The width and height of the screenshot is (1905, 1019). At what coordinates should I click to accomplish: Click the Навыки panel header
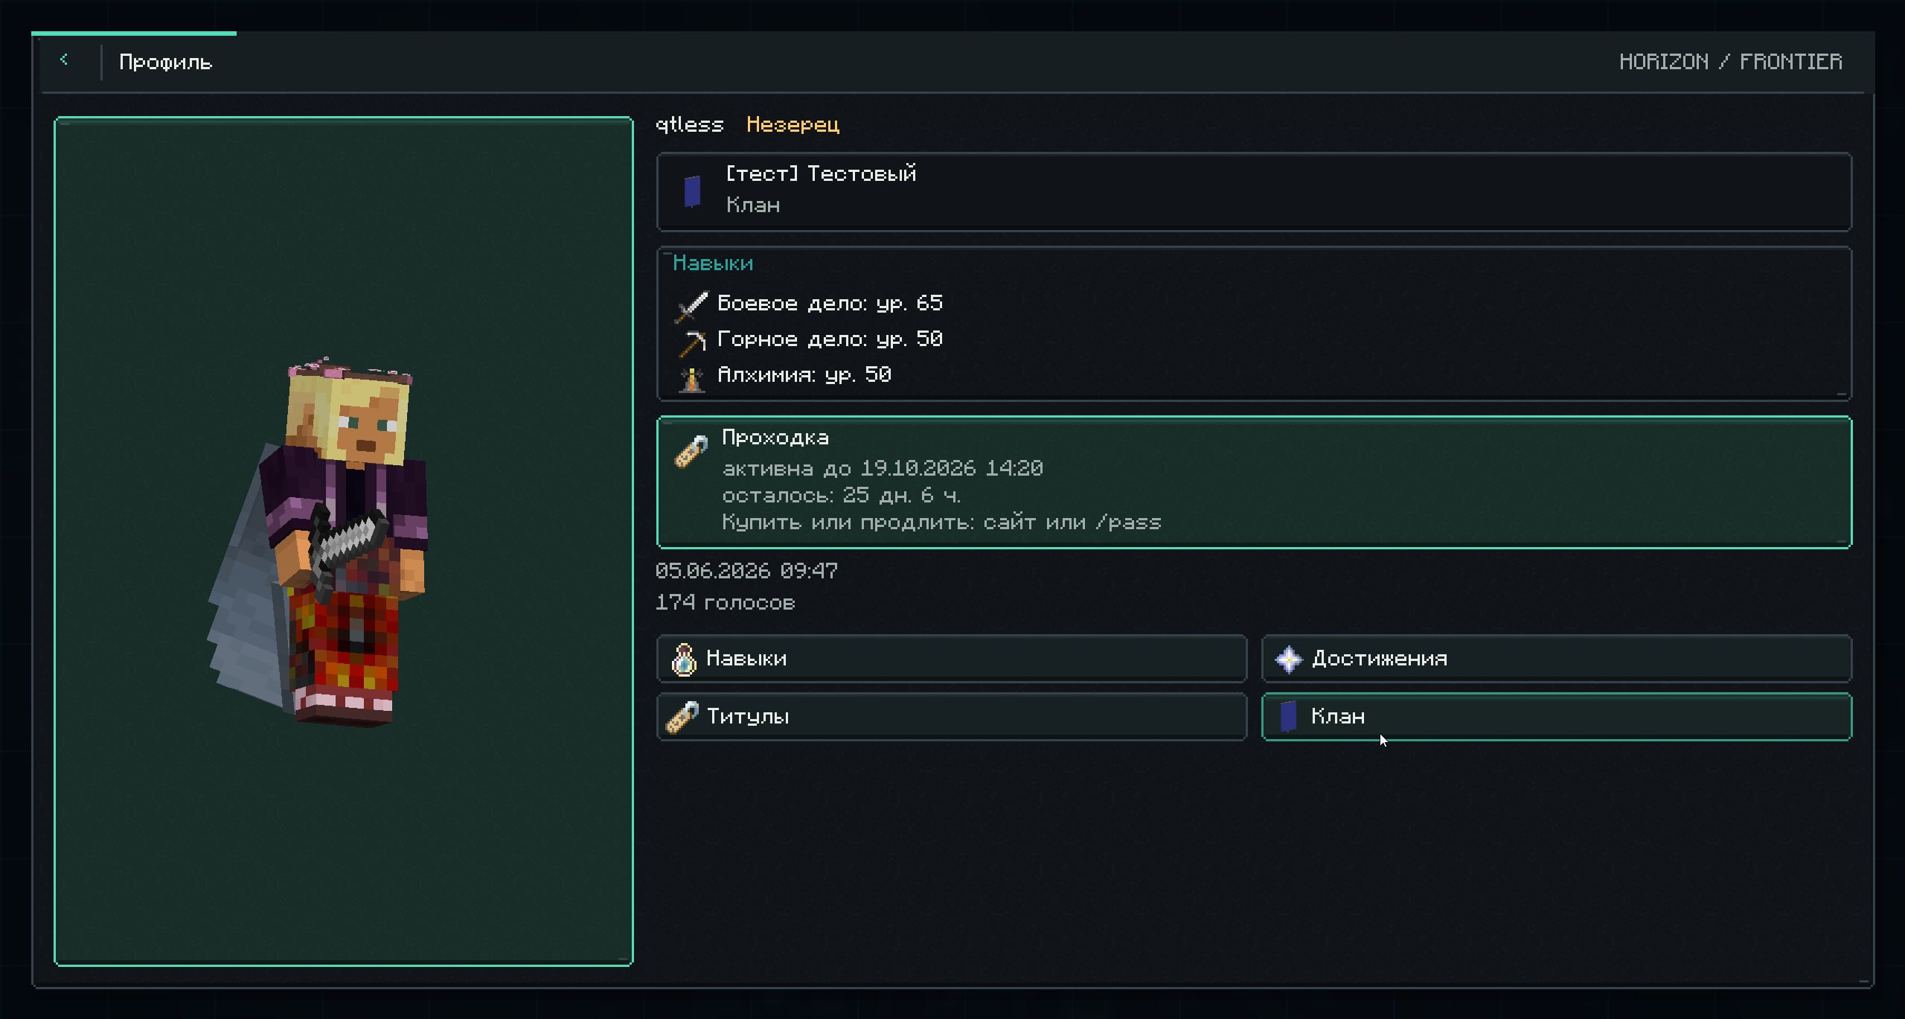tap(713, 263)
